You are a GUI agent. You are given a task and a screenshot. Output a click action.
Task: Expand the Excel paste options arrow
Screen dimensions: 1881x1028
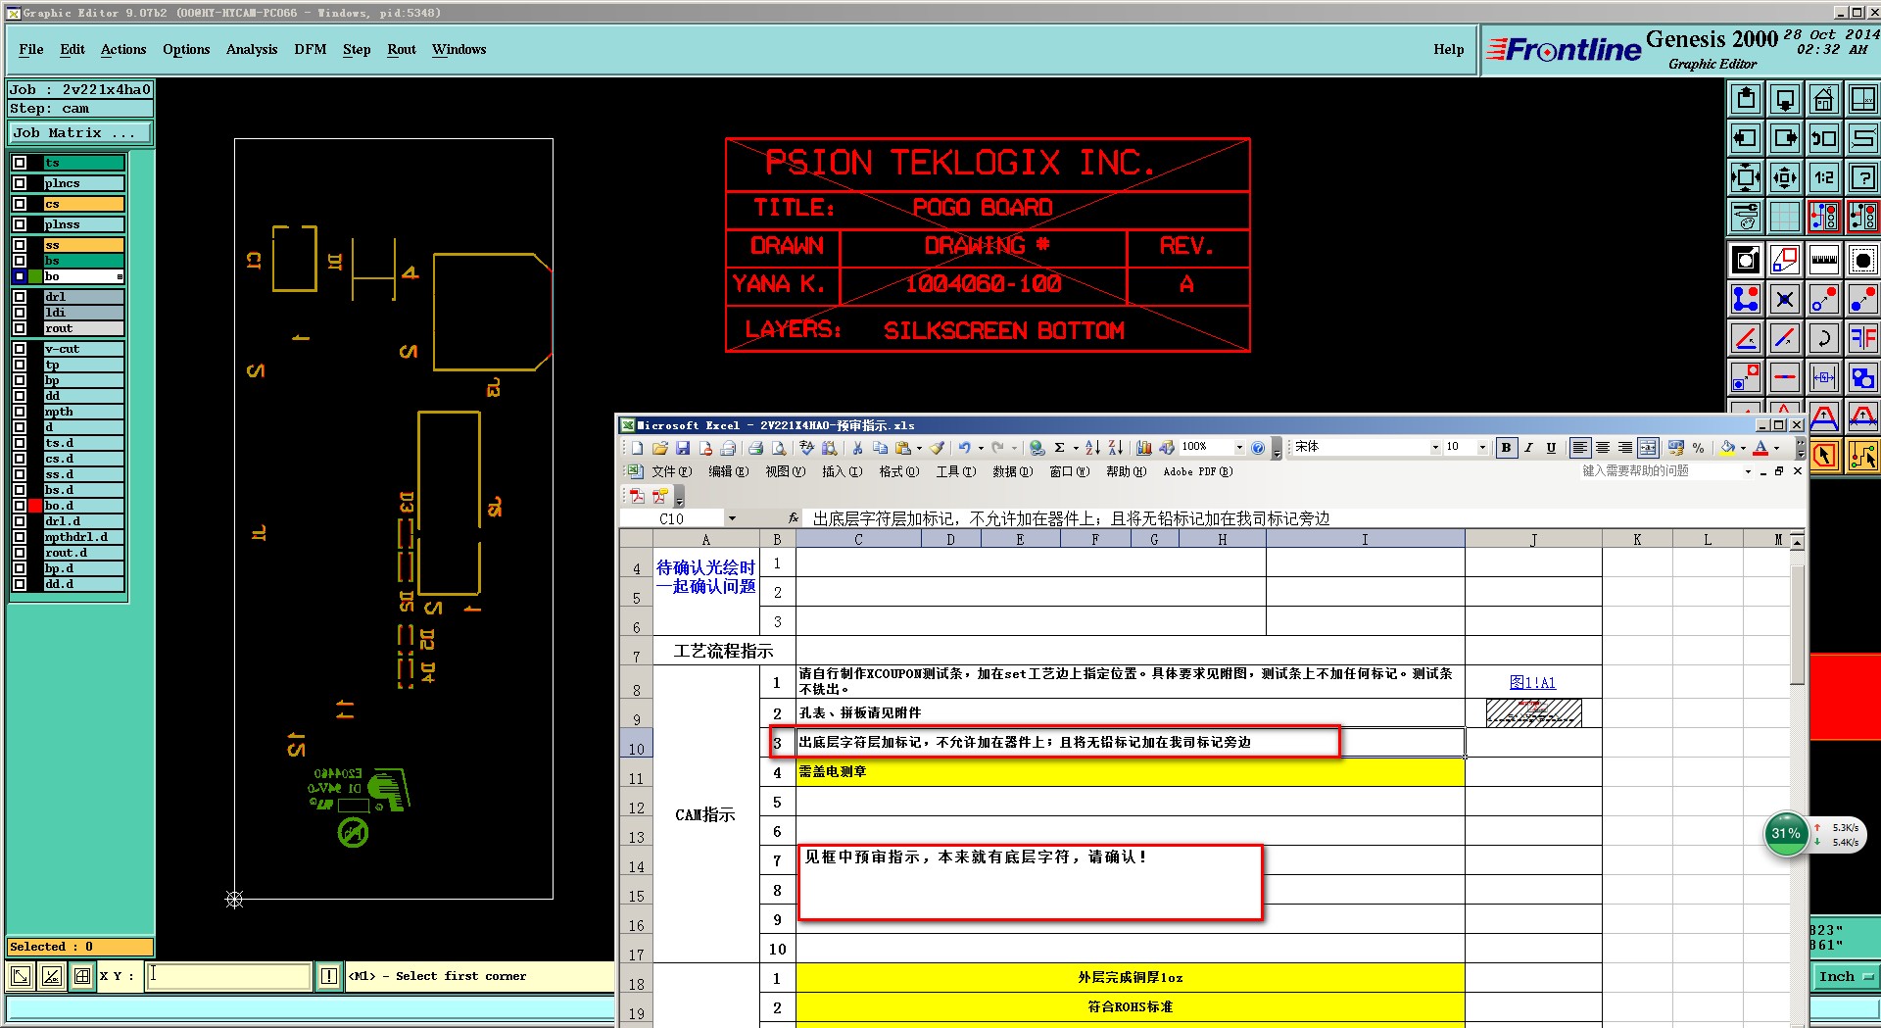[x=919, y=449]
